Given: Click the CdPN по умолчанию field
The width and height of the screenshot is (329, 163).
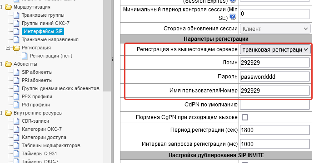Looking at the screenshot, I should click(275, 105).
